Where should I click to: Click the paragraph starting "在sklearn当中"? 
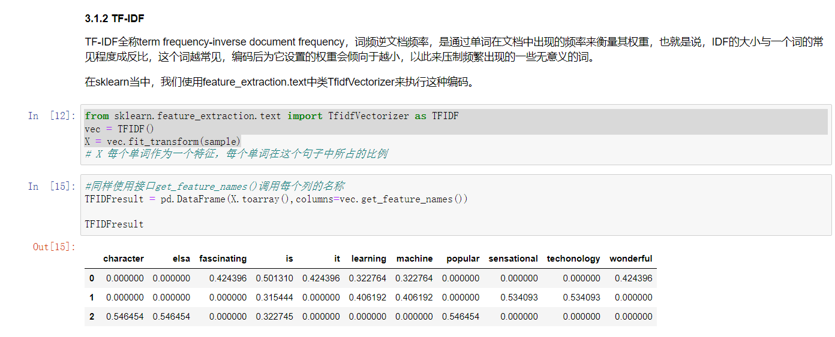(280, 82)
